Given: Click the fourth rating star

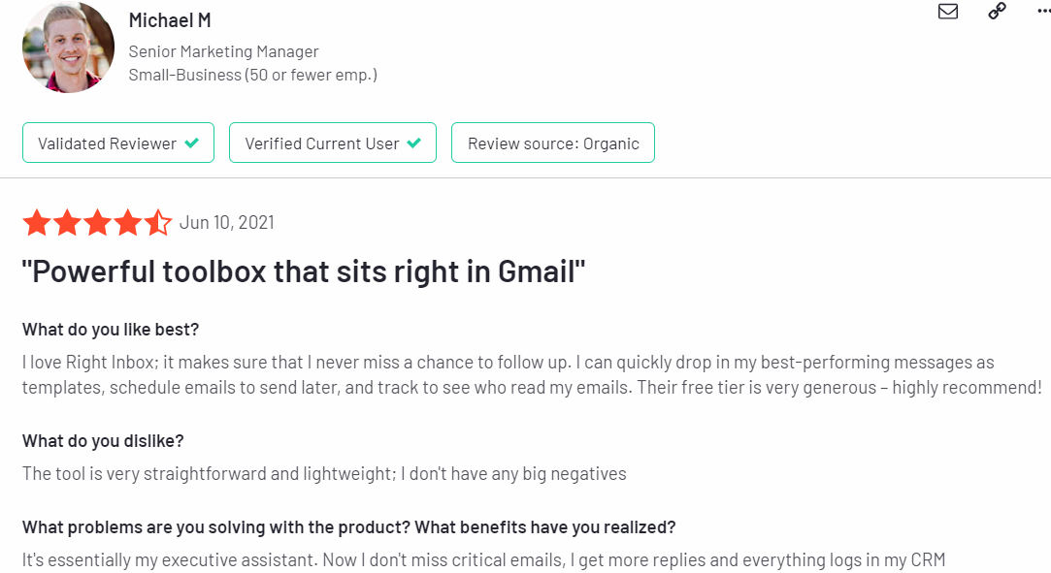Looking at the screenshot, I should click(x=127, y=222).
